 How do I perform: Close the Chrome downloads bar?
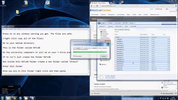[176, 93]
